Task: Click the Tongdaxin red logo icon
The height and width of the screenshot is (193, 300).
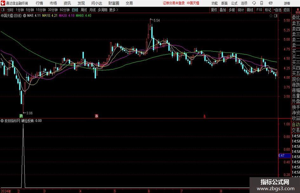Action: (x=3, y=3)
